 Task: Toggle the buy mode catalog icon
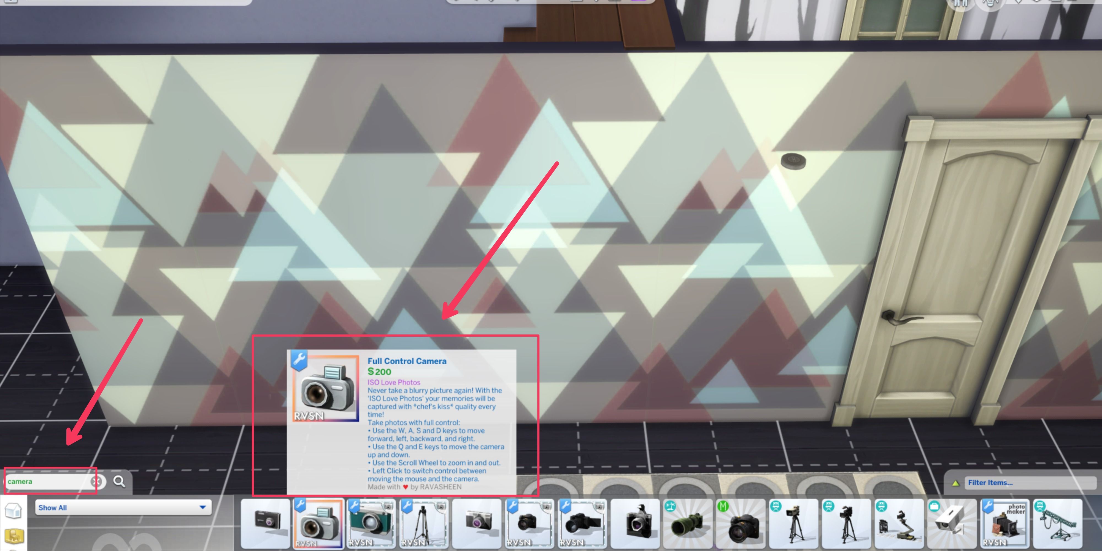pos(13,536)
